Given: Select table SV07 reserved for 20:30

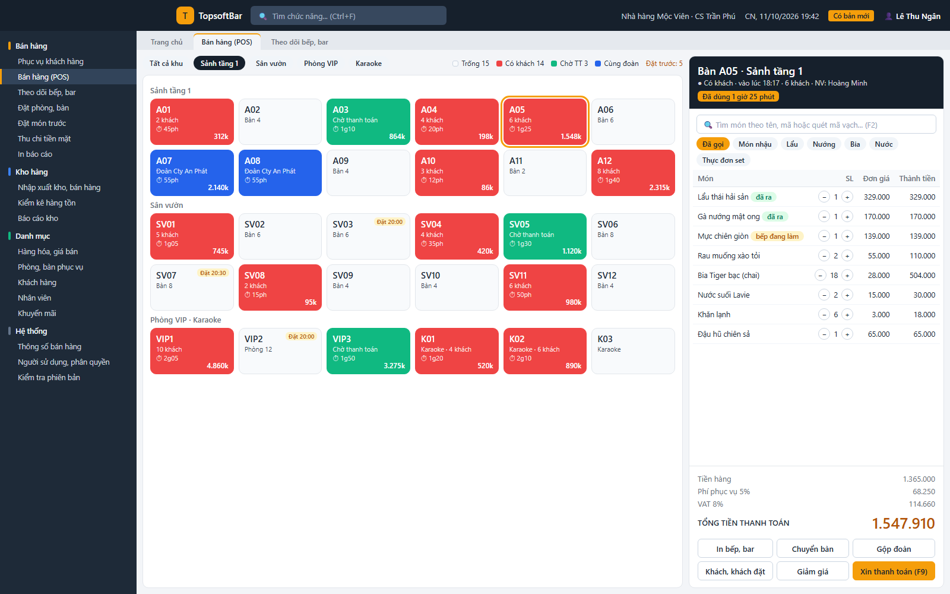Looking at the screenshot, I should [x=192, y=287].
